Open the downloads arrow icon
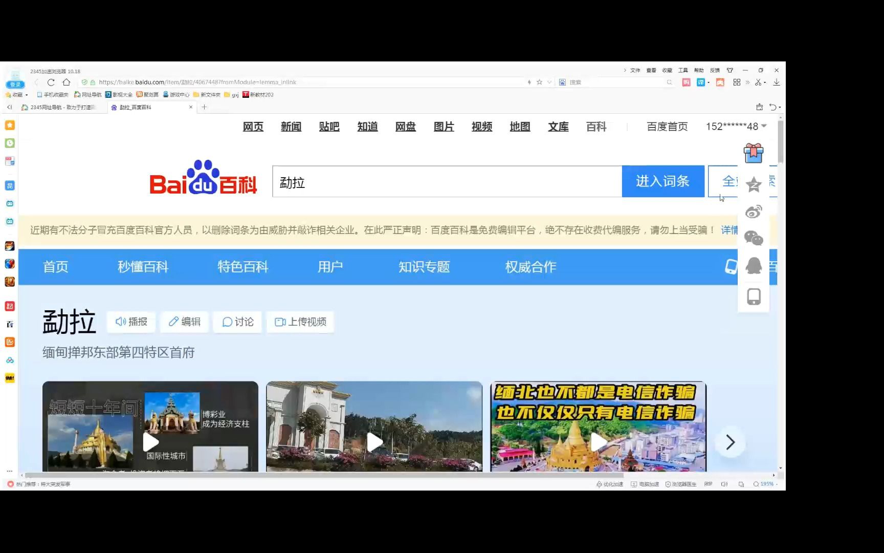The image size is (884, 553). [x=776, y=82]
